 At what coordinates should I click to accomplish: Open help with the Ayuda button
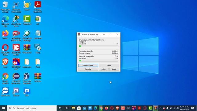(114, 69)
